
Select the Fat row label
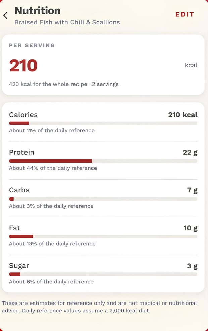point(14,228)
